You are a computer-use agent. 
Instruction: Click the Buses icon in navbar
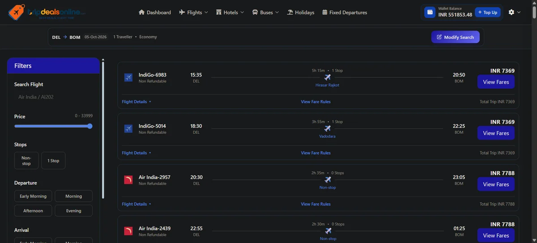tap(255, 13)
